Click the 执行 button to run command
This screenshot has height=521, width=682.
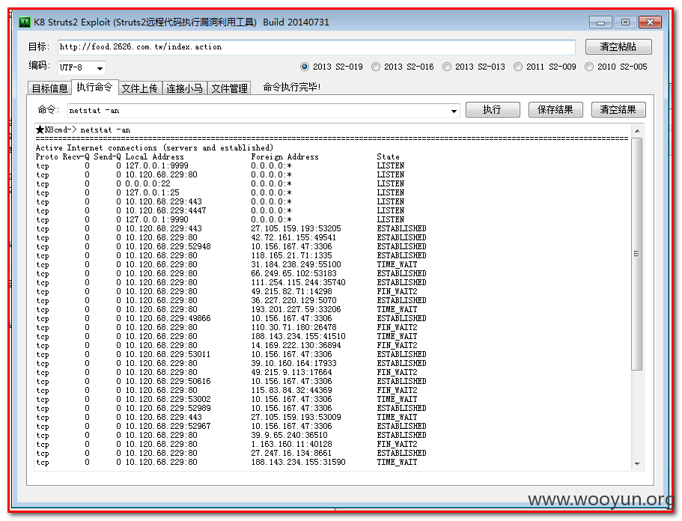[x=493, y=109]
